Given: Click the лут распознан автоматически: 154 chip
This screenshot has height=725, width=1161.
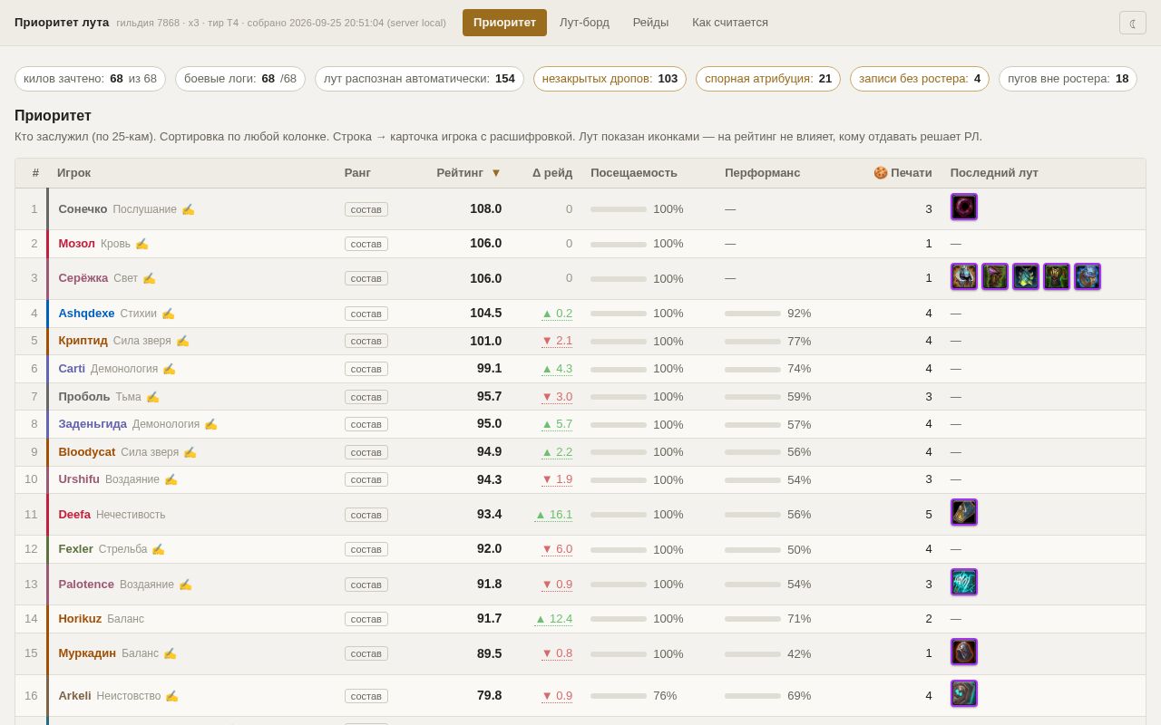Looking at the screenshot, I should coord(419,79).
